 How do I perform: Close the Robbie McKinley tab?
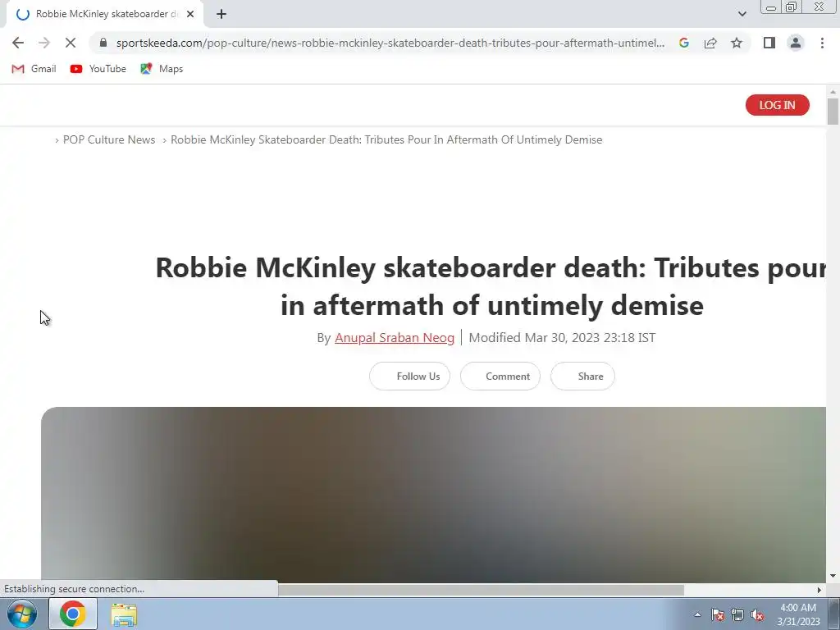pos(190,15)
